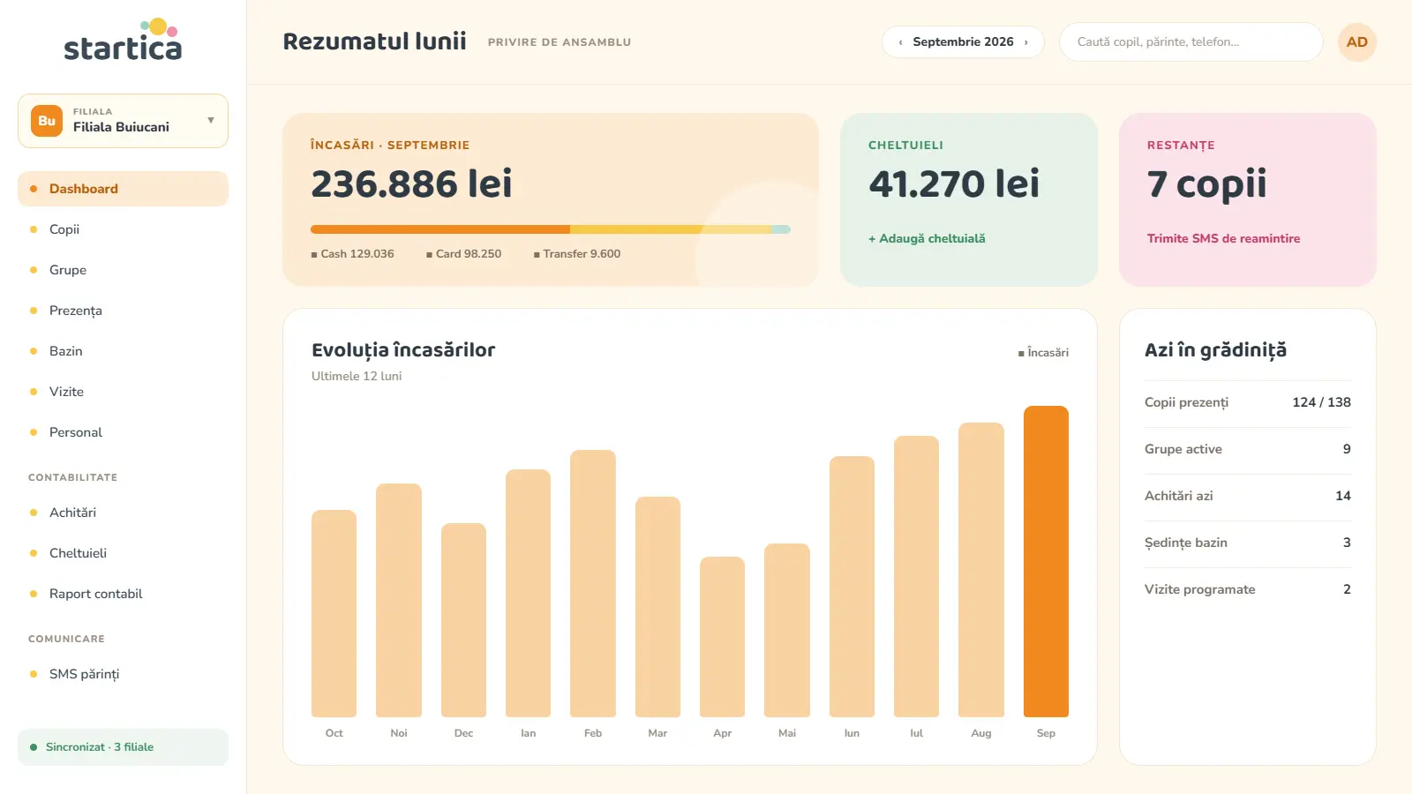Click the orange Bu branch badge
1412x794 pixels.
coord(47,121)
